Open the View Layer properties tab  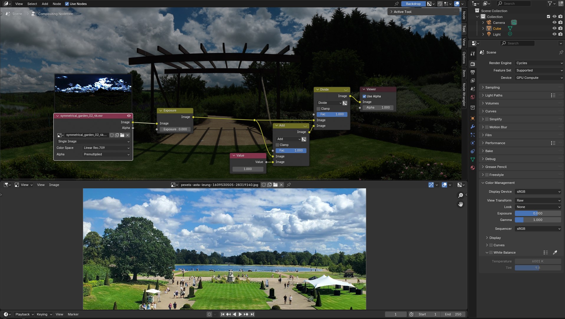pos(473,80)
